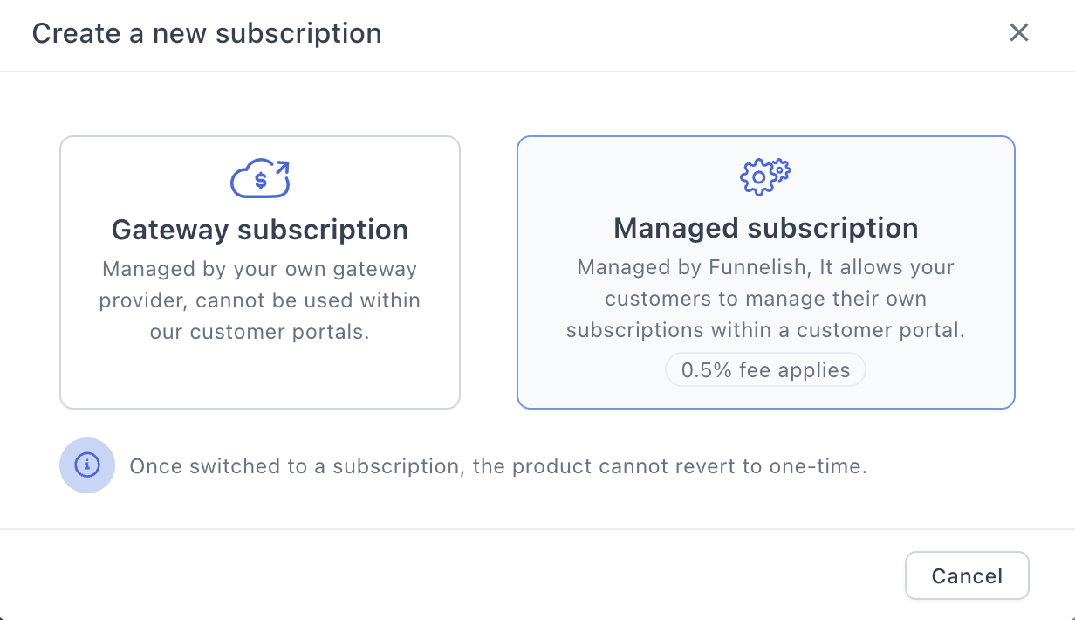The image size is (1075, 620).
Task: Click the arrow on the cloud icon
Action: (281, 168)
